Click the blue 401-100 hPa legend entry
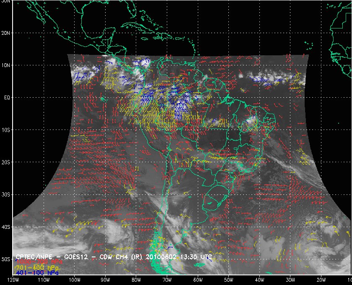The image size is (352, 285). click(37, 273)
